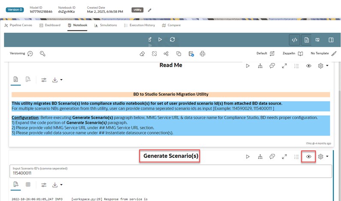Viewport: 341px width, 201px height.
Task: Click the dashed selection sparkle icon
Action: tap(154, 54)
